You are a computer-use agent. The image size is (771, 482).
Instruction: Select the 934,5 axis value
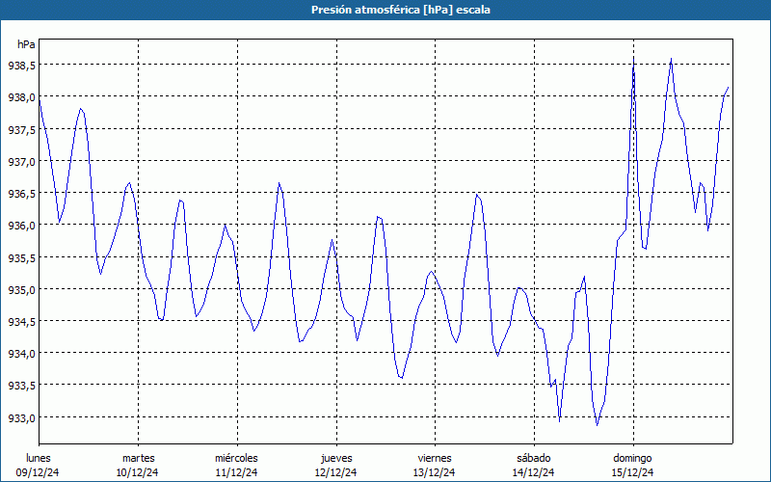point(21,321)
